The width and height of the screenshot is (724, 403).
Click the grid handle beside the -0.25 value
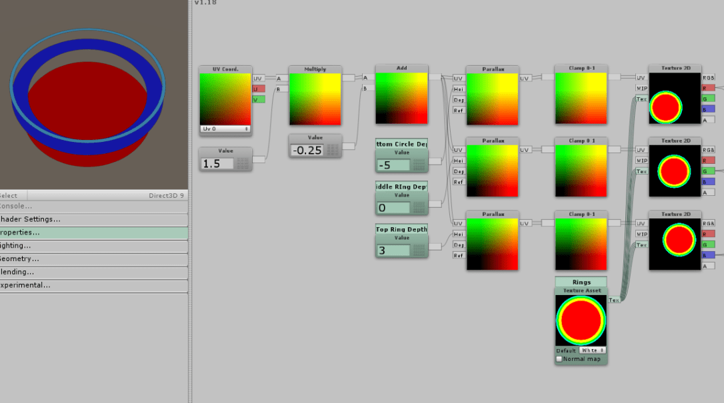click(x=332, y=151)
